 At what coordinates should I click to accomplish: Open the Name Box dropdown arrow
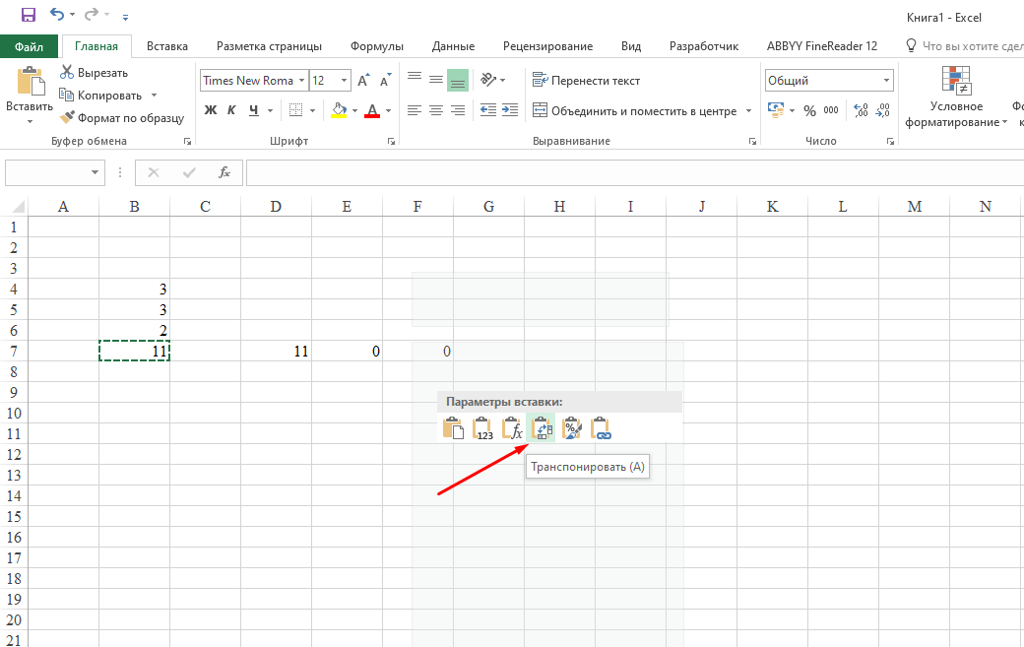95,172
